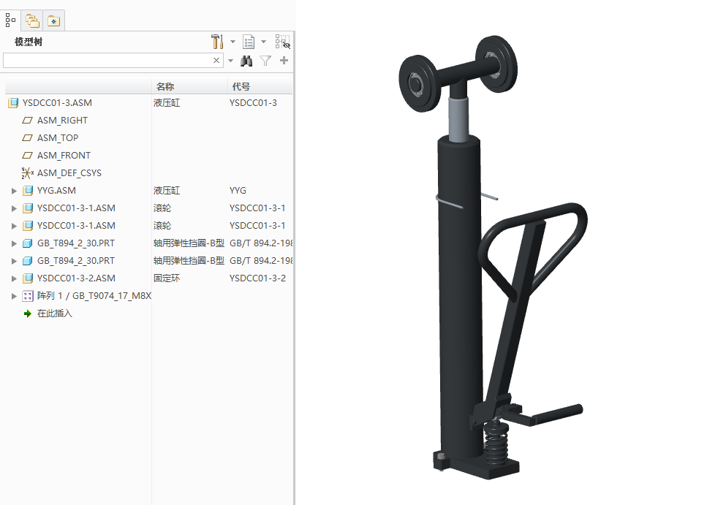Viewport: 707px width, 505px height.
Task: Expand the Show list dropdown arrow
Action: (x=263, y=42)
